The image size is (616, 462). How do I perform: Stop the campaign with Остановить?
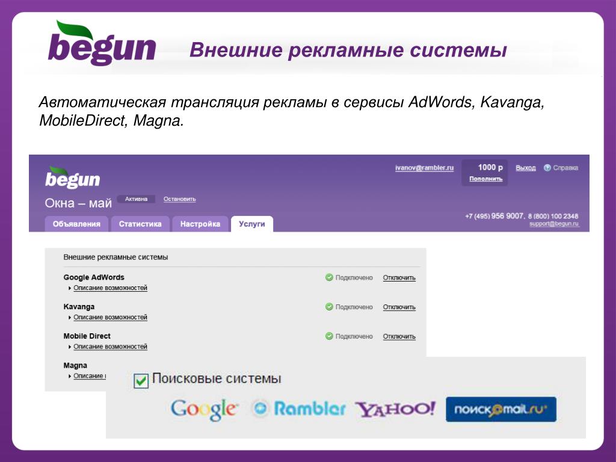pos(179,199)
